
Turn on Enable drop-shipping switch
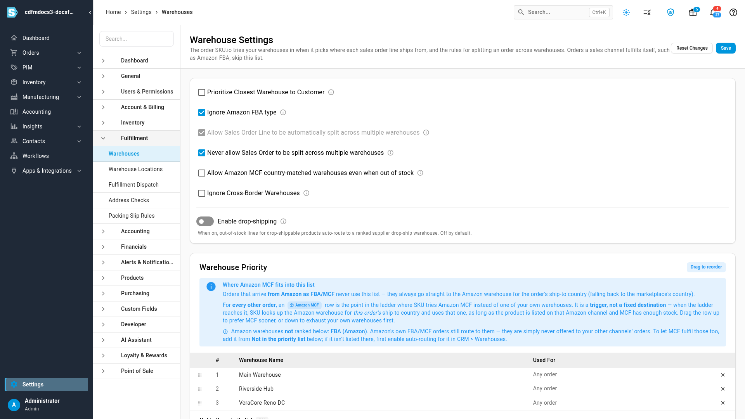[205, 222]
